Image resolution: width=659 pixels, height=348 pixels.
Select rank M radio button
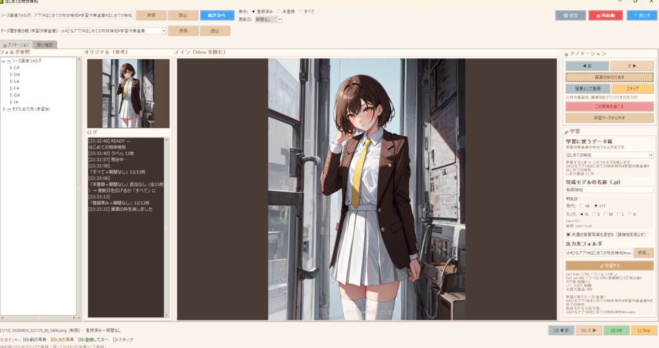click(606, 214)
